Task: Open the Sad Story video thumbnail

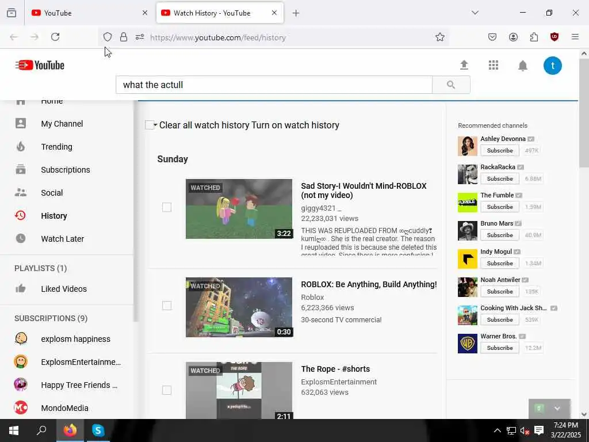Action: coord(239,208)
